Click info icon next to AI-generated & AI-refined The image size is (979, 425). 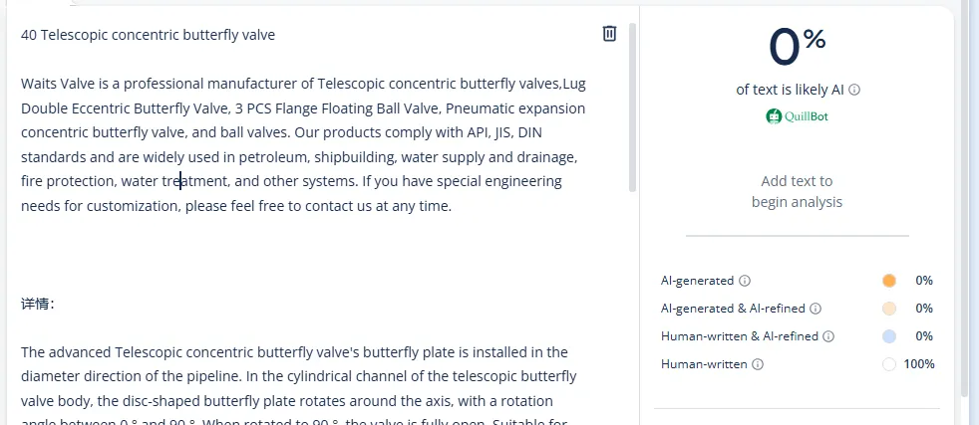point(816,309)
